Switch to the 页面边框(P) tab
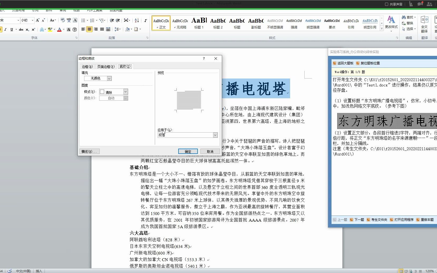Screen dimensions: 437x273 tap(106, 67)
